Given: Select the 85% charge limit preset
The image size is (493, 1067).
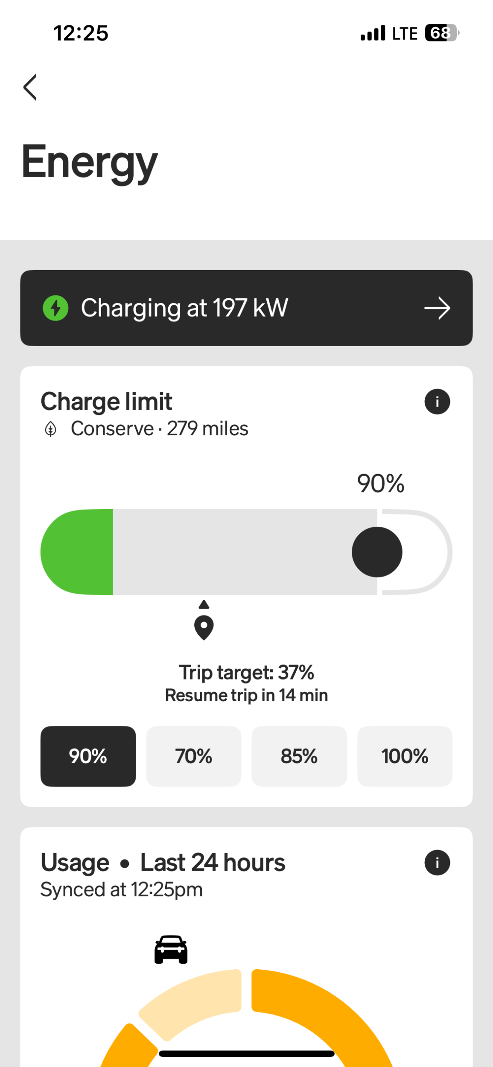Looking at the screenshot, I should (299, 756).
